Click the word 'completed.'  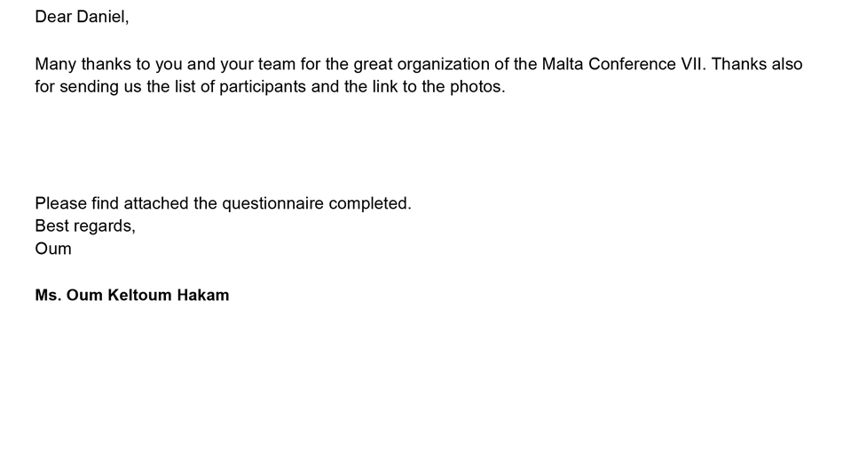click(370, 204)
